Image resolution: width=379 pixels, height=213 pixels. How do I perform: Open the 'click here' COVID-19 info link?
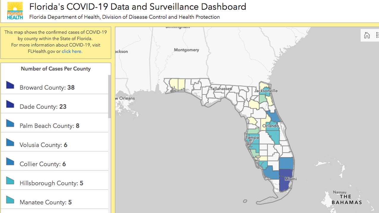(x=72, y=51)
